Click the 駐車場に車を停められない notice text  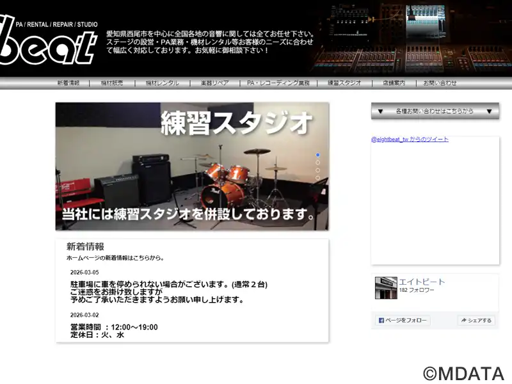pyautogui.click(x=169, y=292)
